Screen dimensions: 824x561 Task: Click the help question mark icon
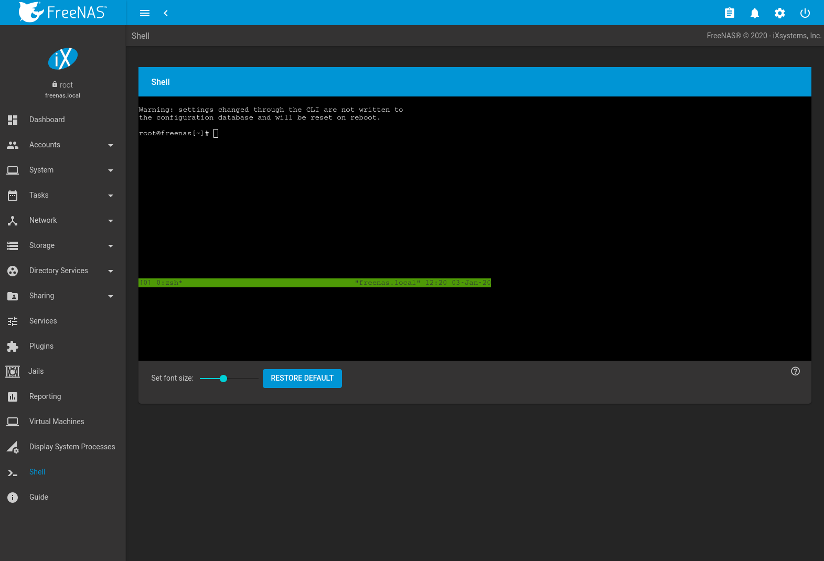coord(795,371)
